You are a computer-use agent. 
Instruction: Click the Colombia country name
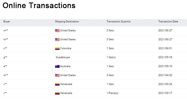(66, 48)
